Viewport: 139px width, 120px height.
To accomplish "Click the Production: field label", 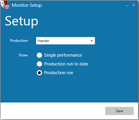I will coord(19,41).
